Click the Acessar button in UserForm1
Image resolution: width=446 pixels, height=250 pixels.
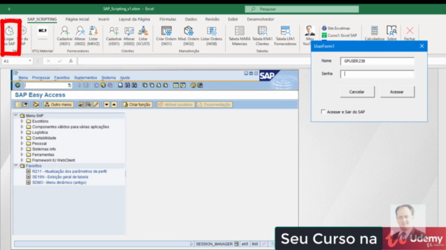397,92
